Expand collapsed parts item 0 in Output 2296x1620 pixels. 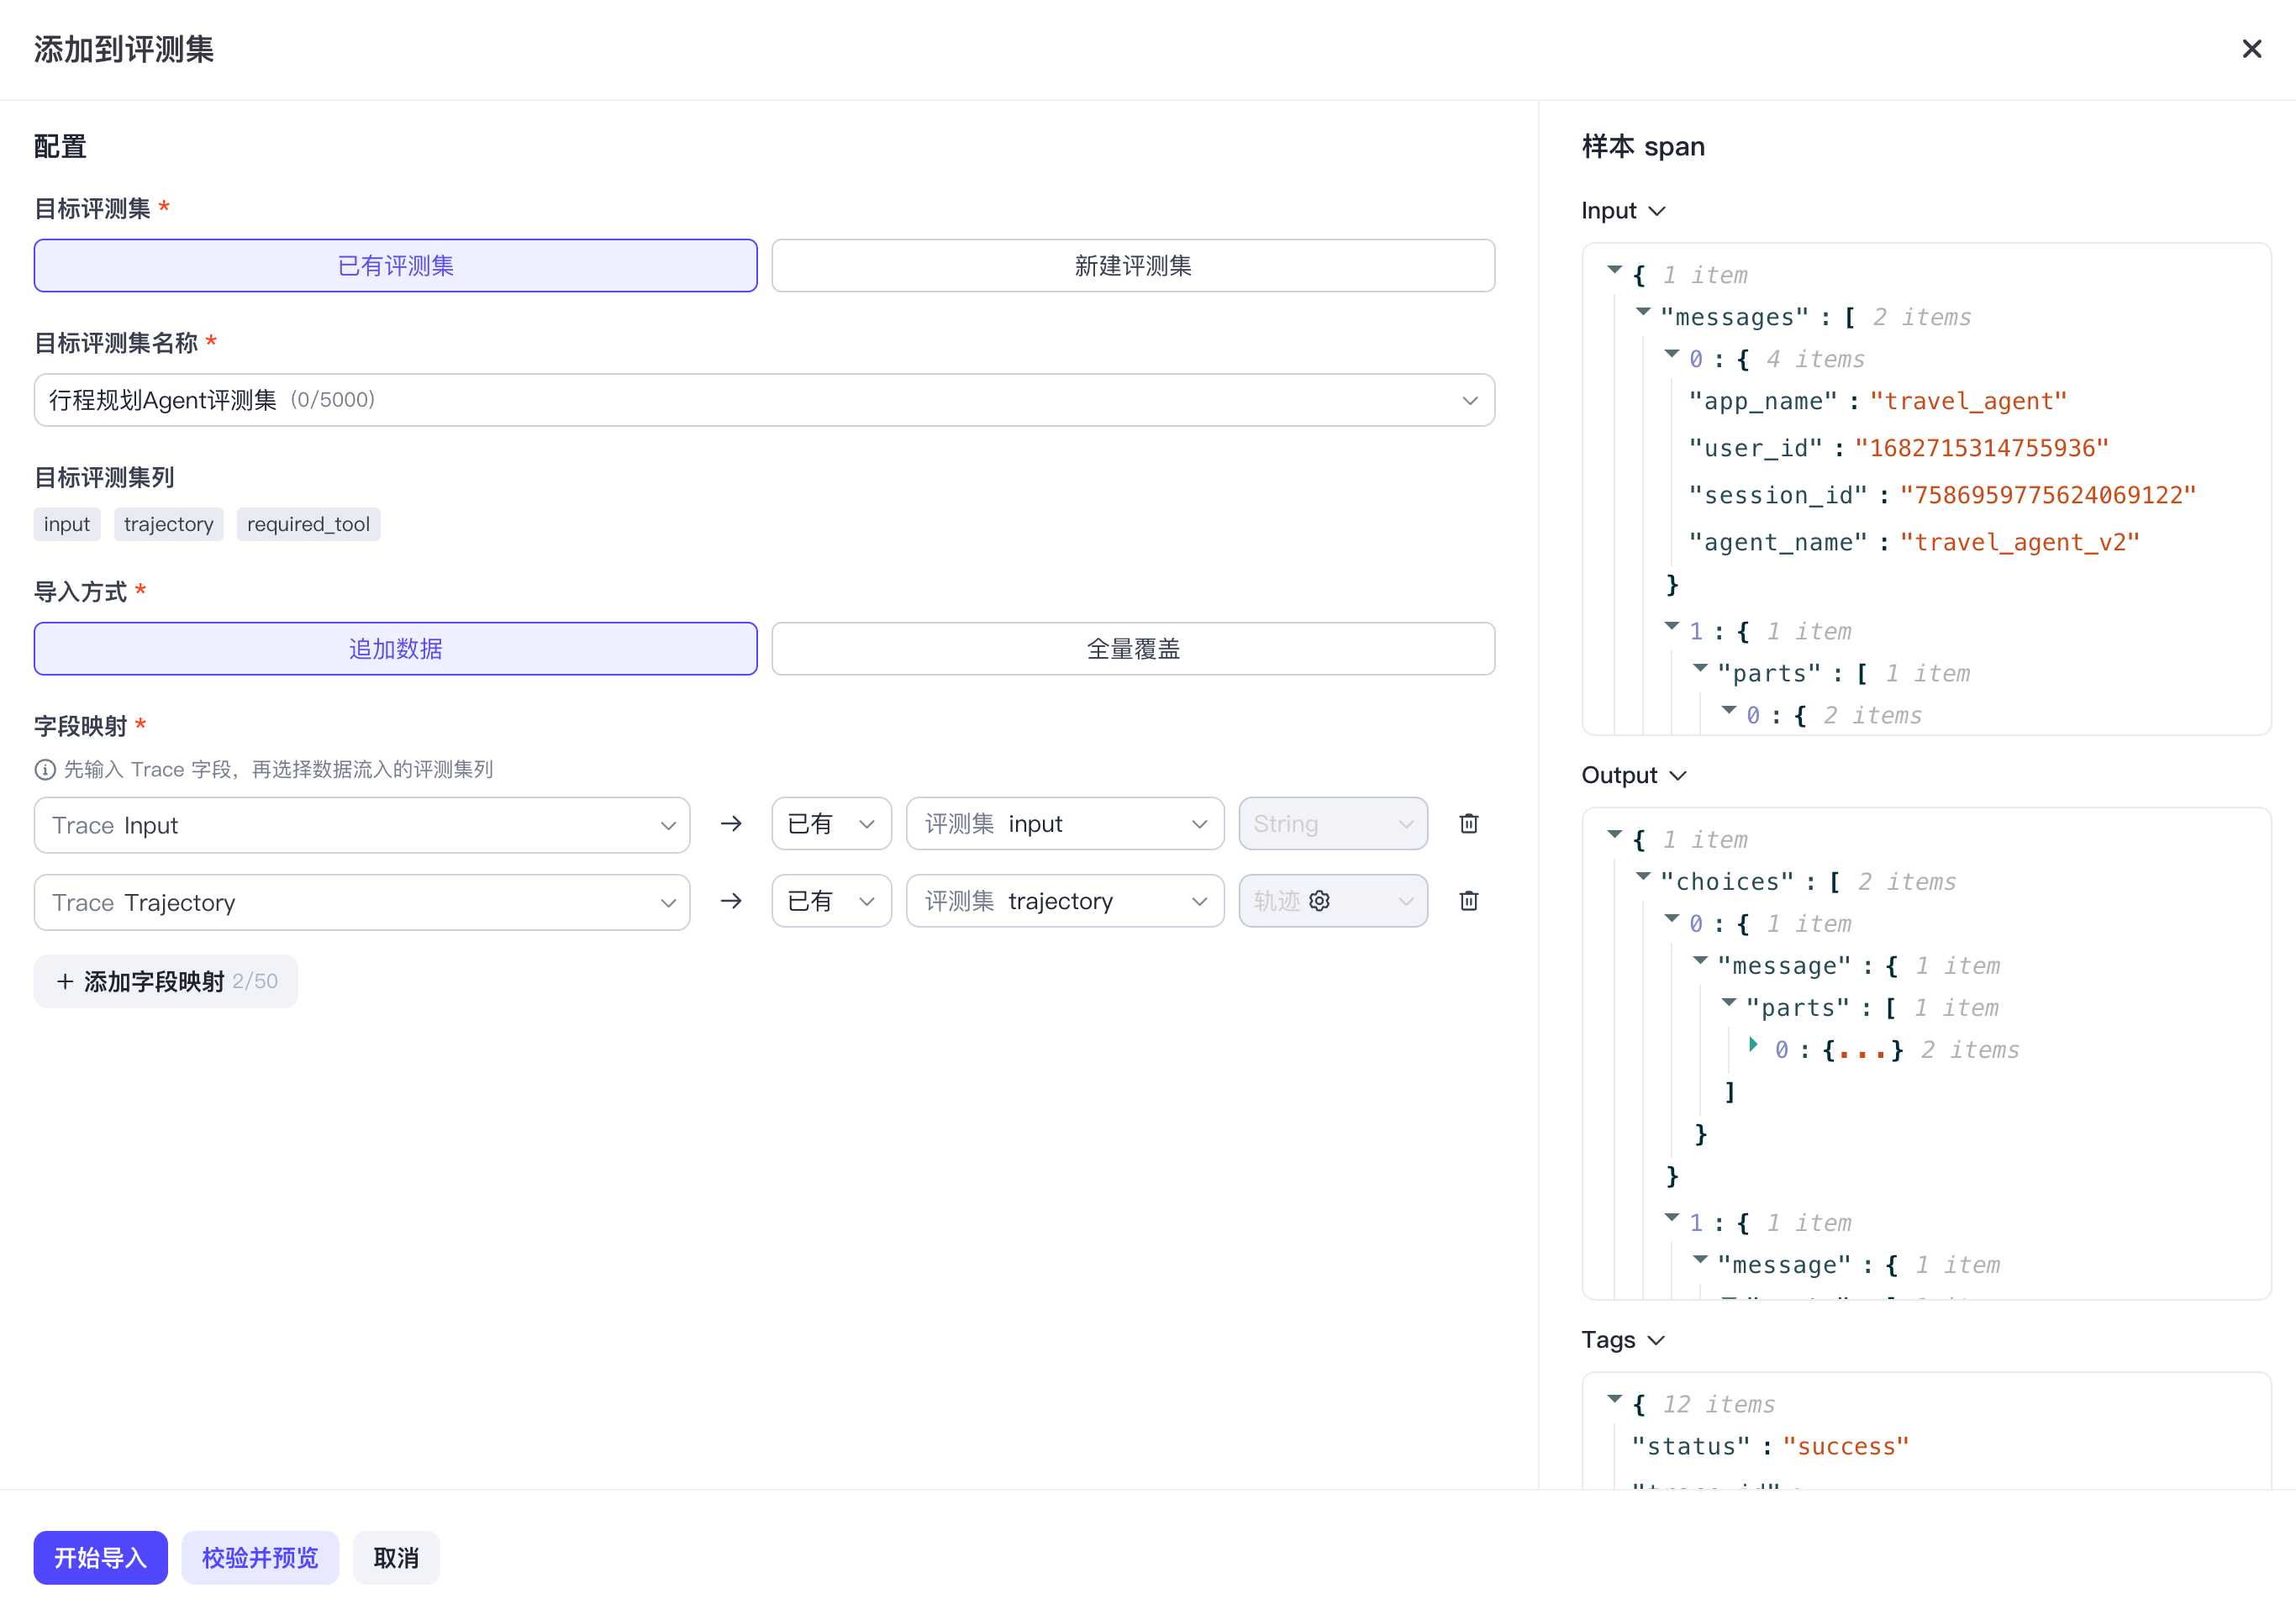(x=1753, y=1045)
